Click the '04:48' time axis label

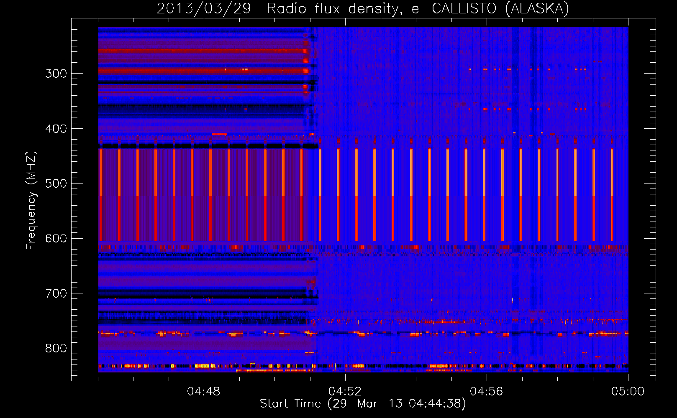click(204, 392)
